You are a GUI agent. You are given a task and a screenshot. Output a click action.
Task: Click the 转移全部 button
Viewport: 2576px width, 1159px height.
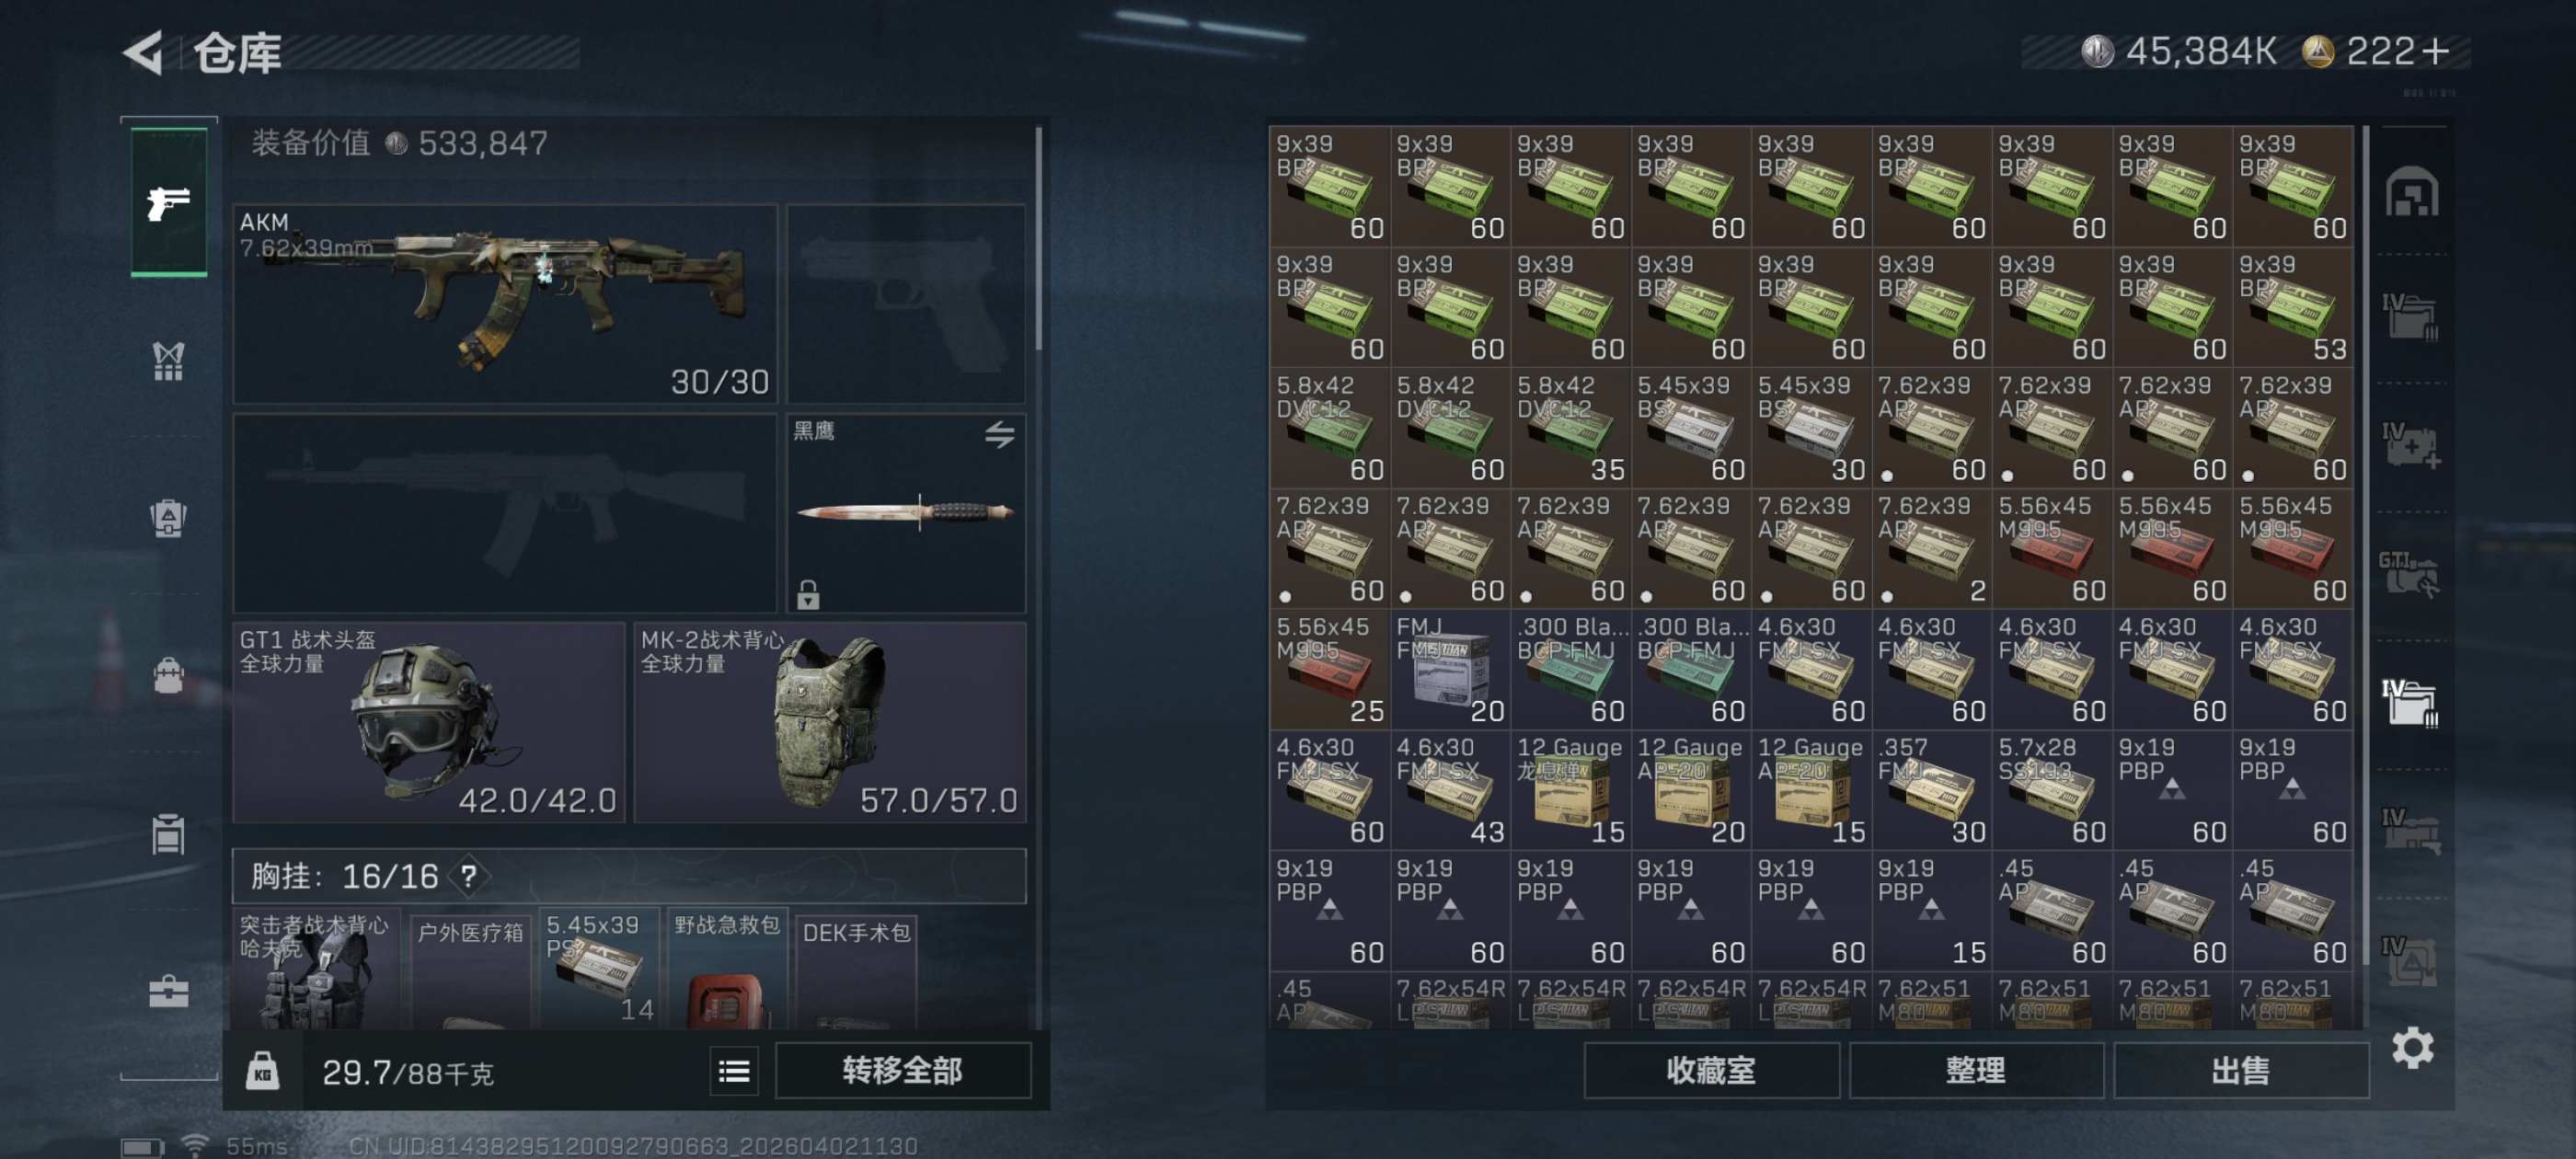click(x=903, y=1071)
